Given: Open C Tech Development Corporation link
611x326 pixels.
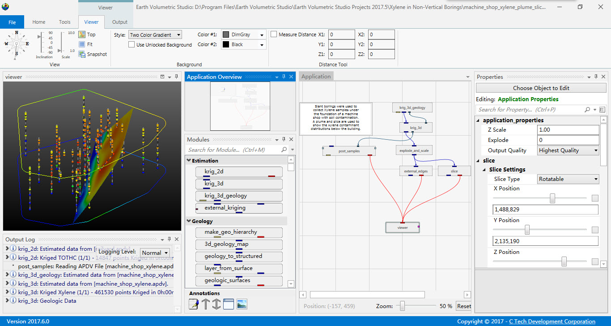Looking at the screenshot, I should 552,322.
